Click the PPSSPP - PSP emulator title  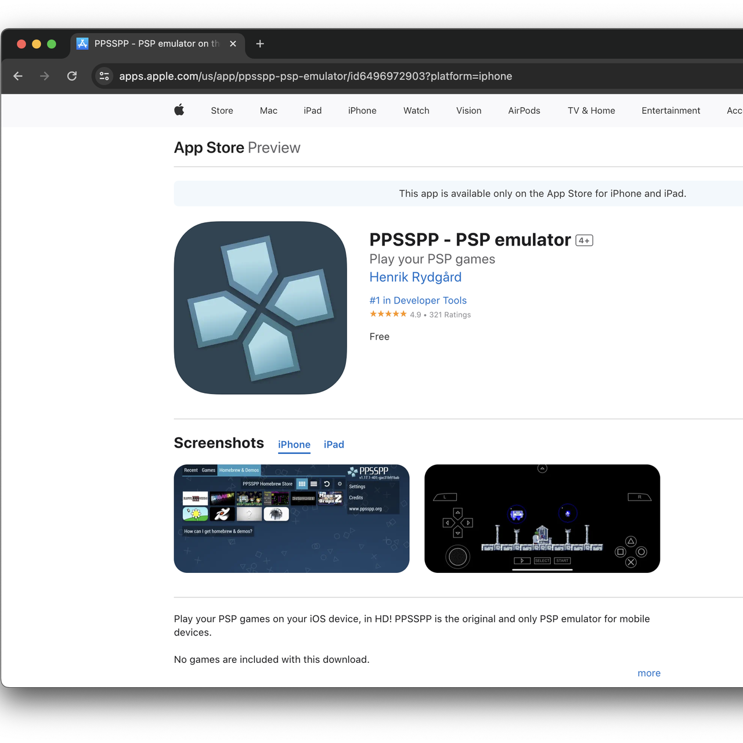click(x=470, y=240)
